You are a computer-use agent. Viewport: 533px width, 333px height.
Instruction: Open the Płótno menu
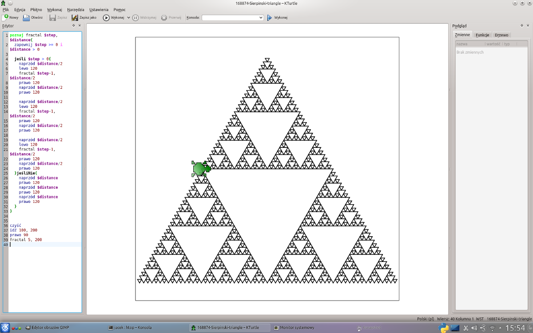[36, 9]
